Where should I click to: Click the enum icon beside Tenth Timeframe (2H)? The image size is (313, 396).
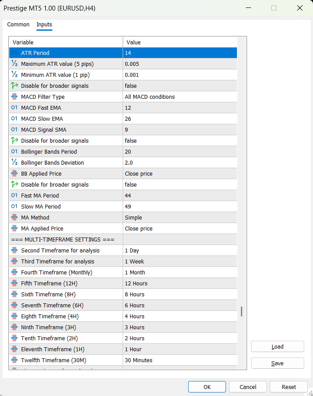(15, 338)
